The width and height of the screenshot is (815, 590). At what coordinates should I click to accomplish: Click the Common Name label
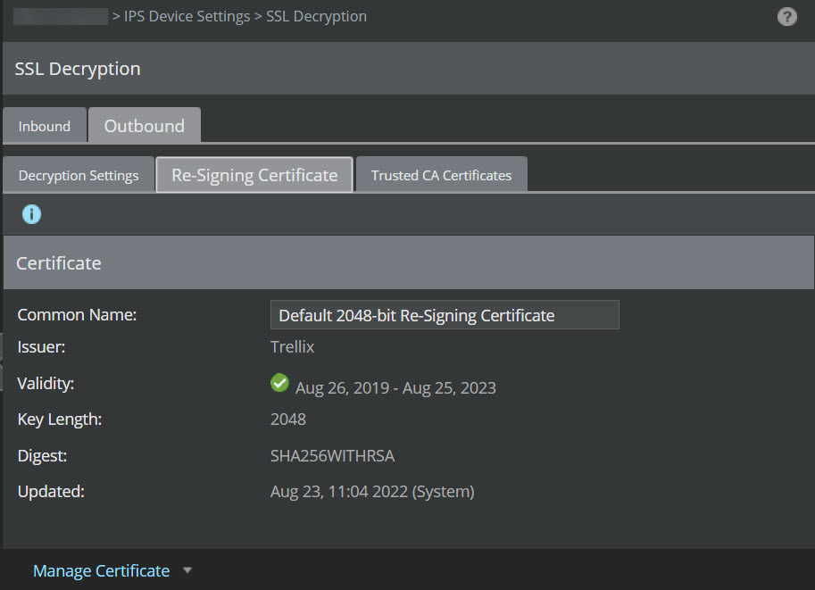[x=77, y=315]
